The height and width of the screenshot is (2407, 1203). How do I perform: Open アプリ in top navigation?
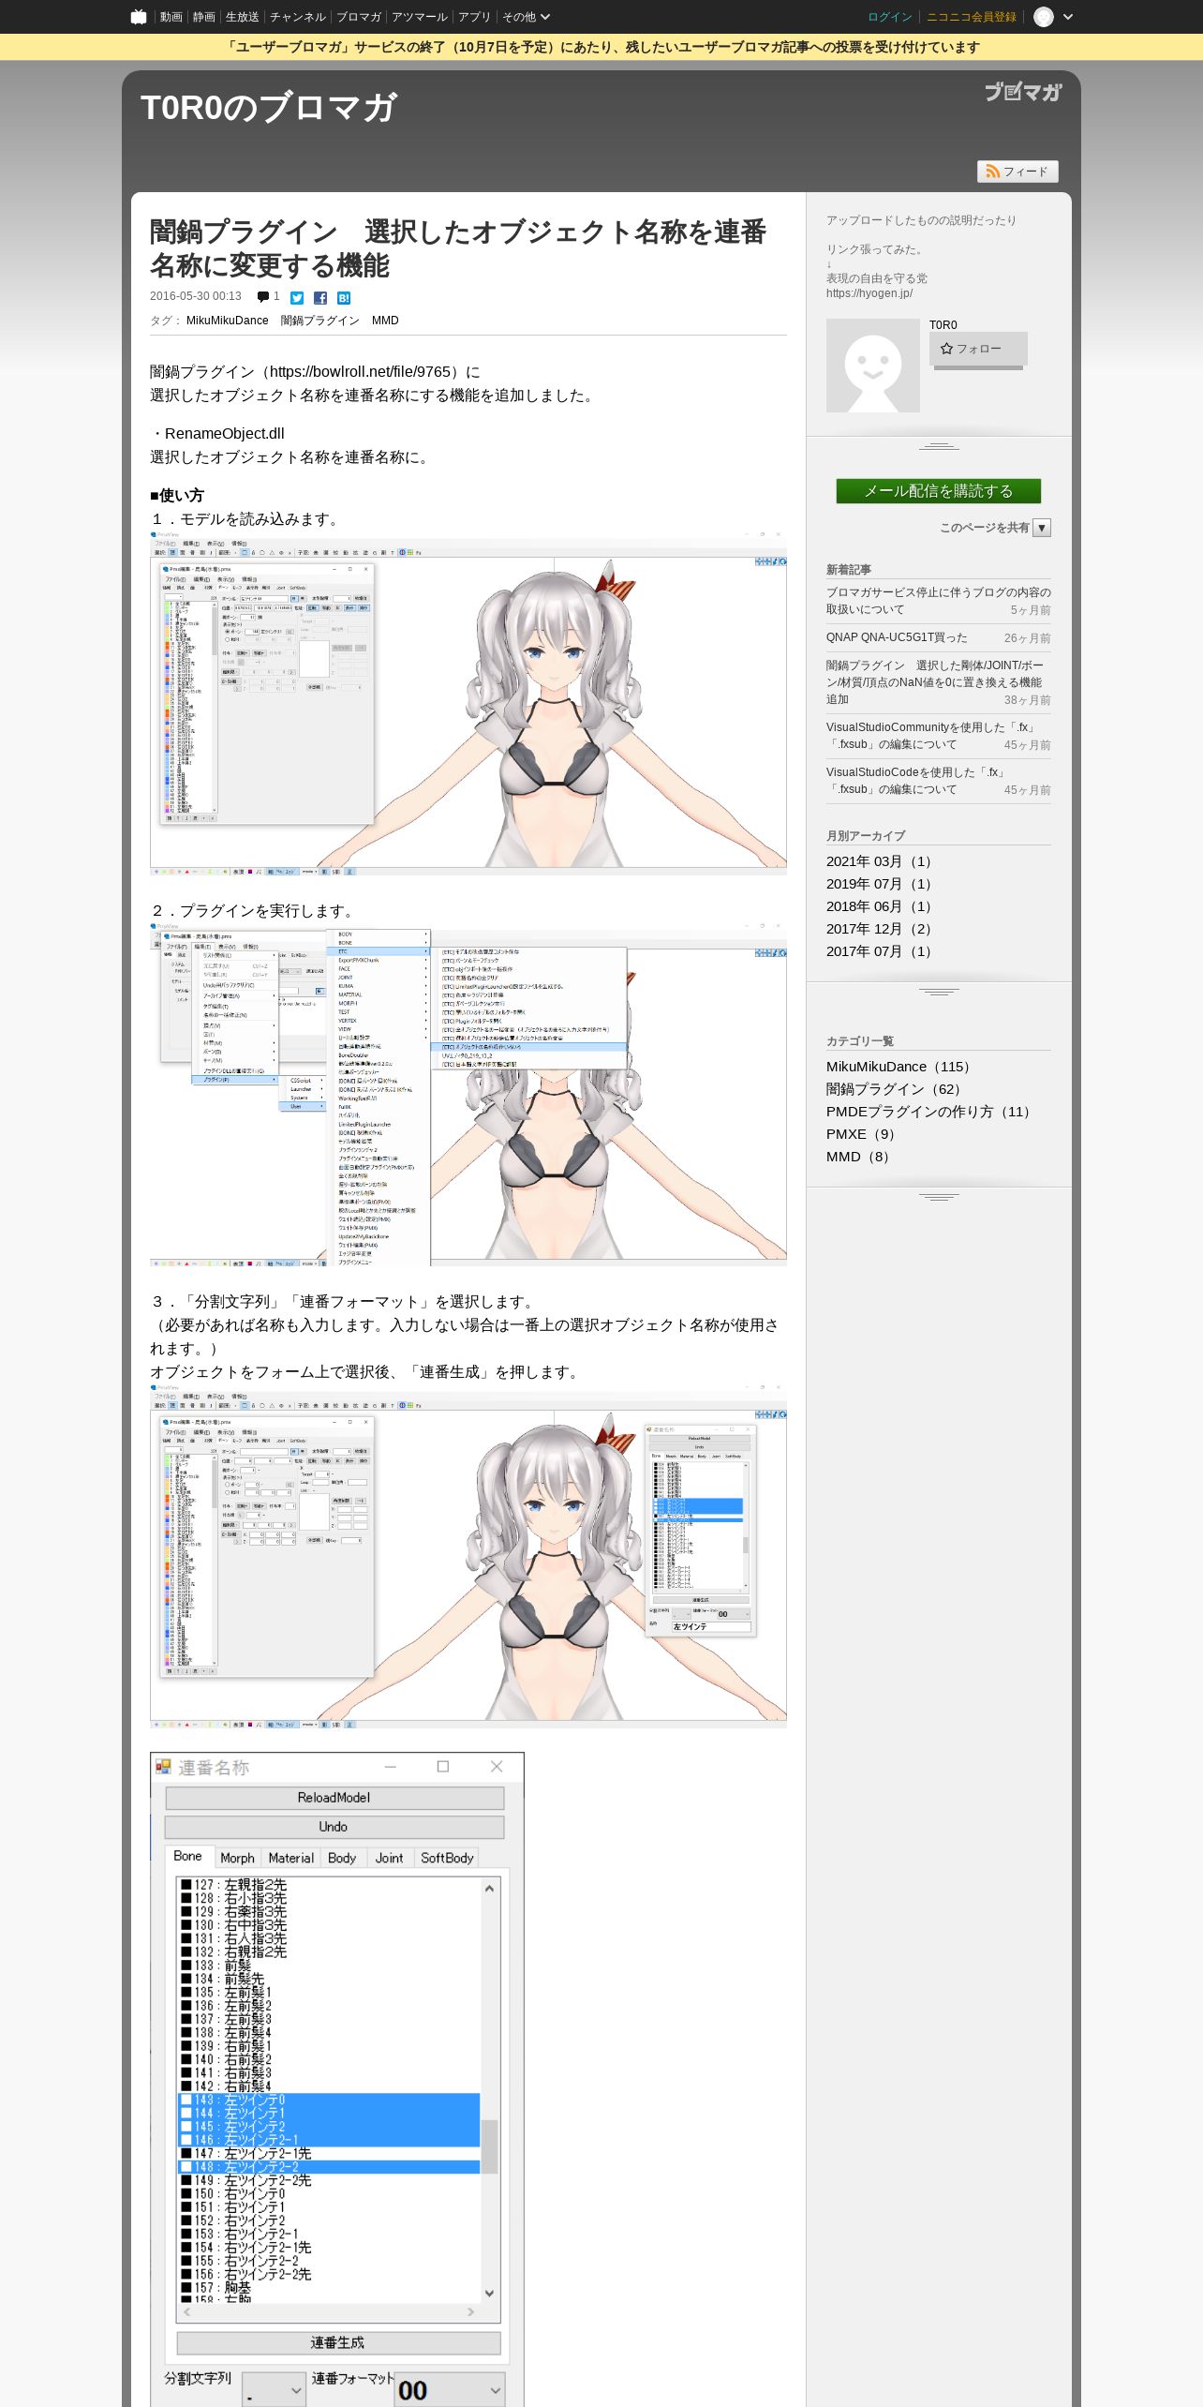[474, 17]
